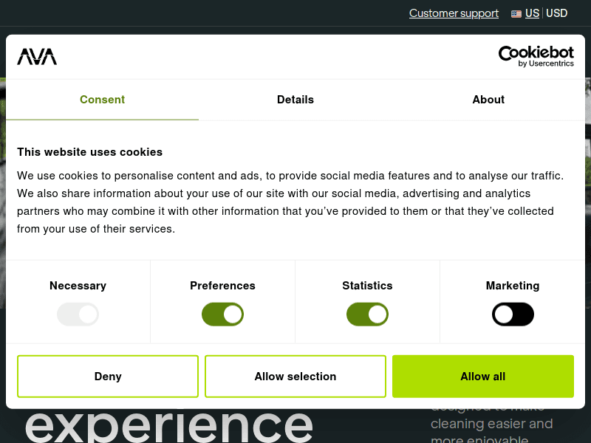591x443 pixels.
Task: Disable the Preferences cookies switch
Action: (x=222, y=315)
